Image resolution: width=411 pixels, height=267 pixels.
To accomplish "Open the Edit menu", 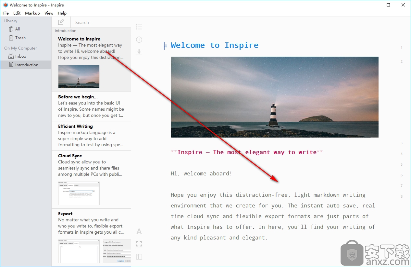I will (17, 13).
